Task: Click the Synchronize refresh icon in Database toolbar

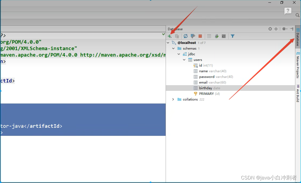Action: (185, 36)
